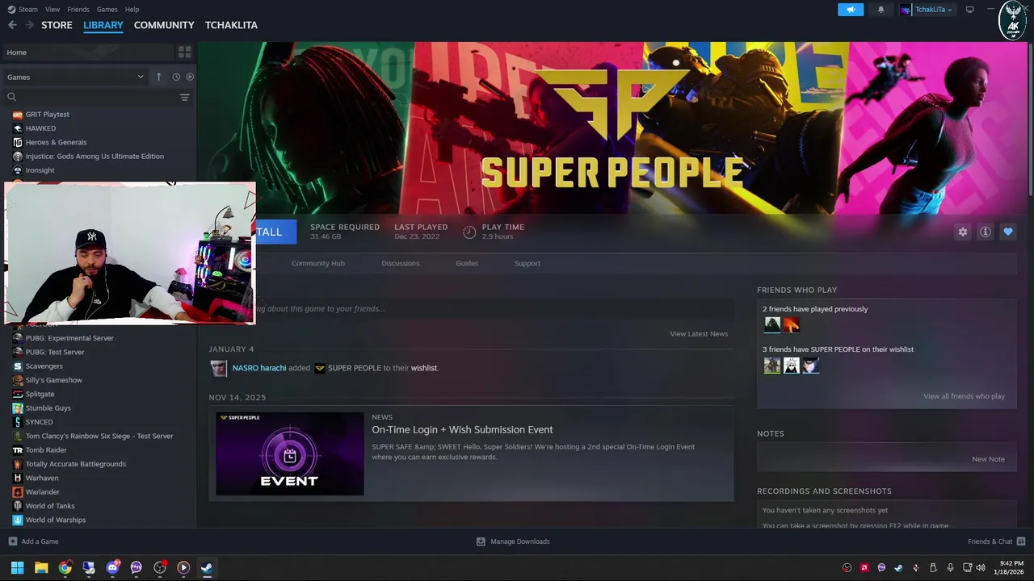Open the View menu
This screenshot has width=1034, height=581.
[x=53, y=10]
